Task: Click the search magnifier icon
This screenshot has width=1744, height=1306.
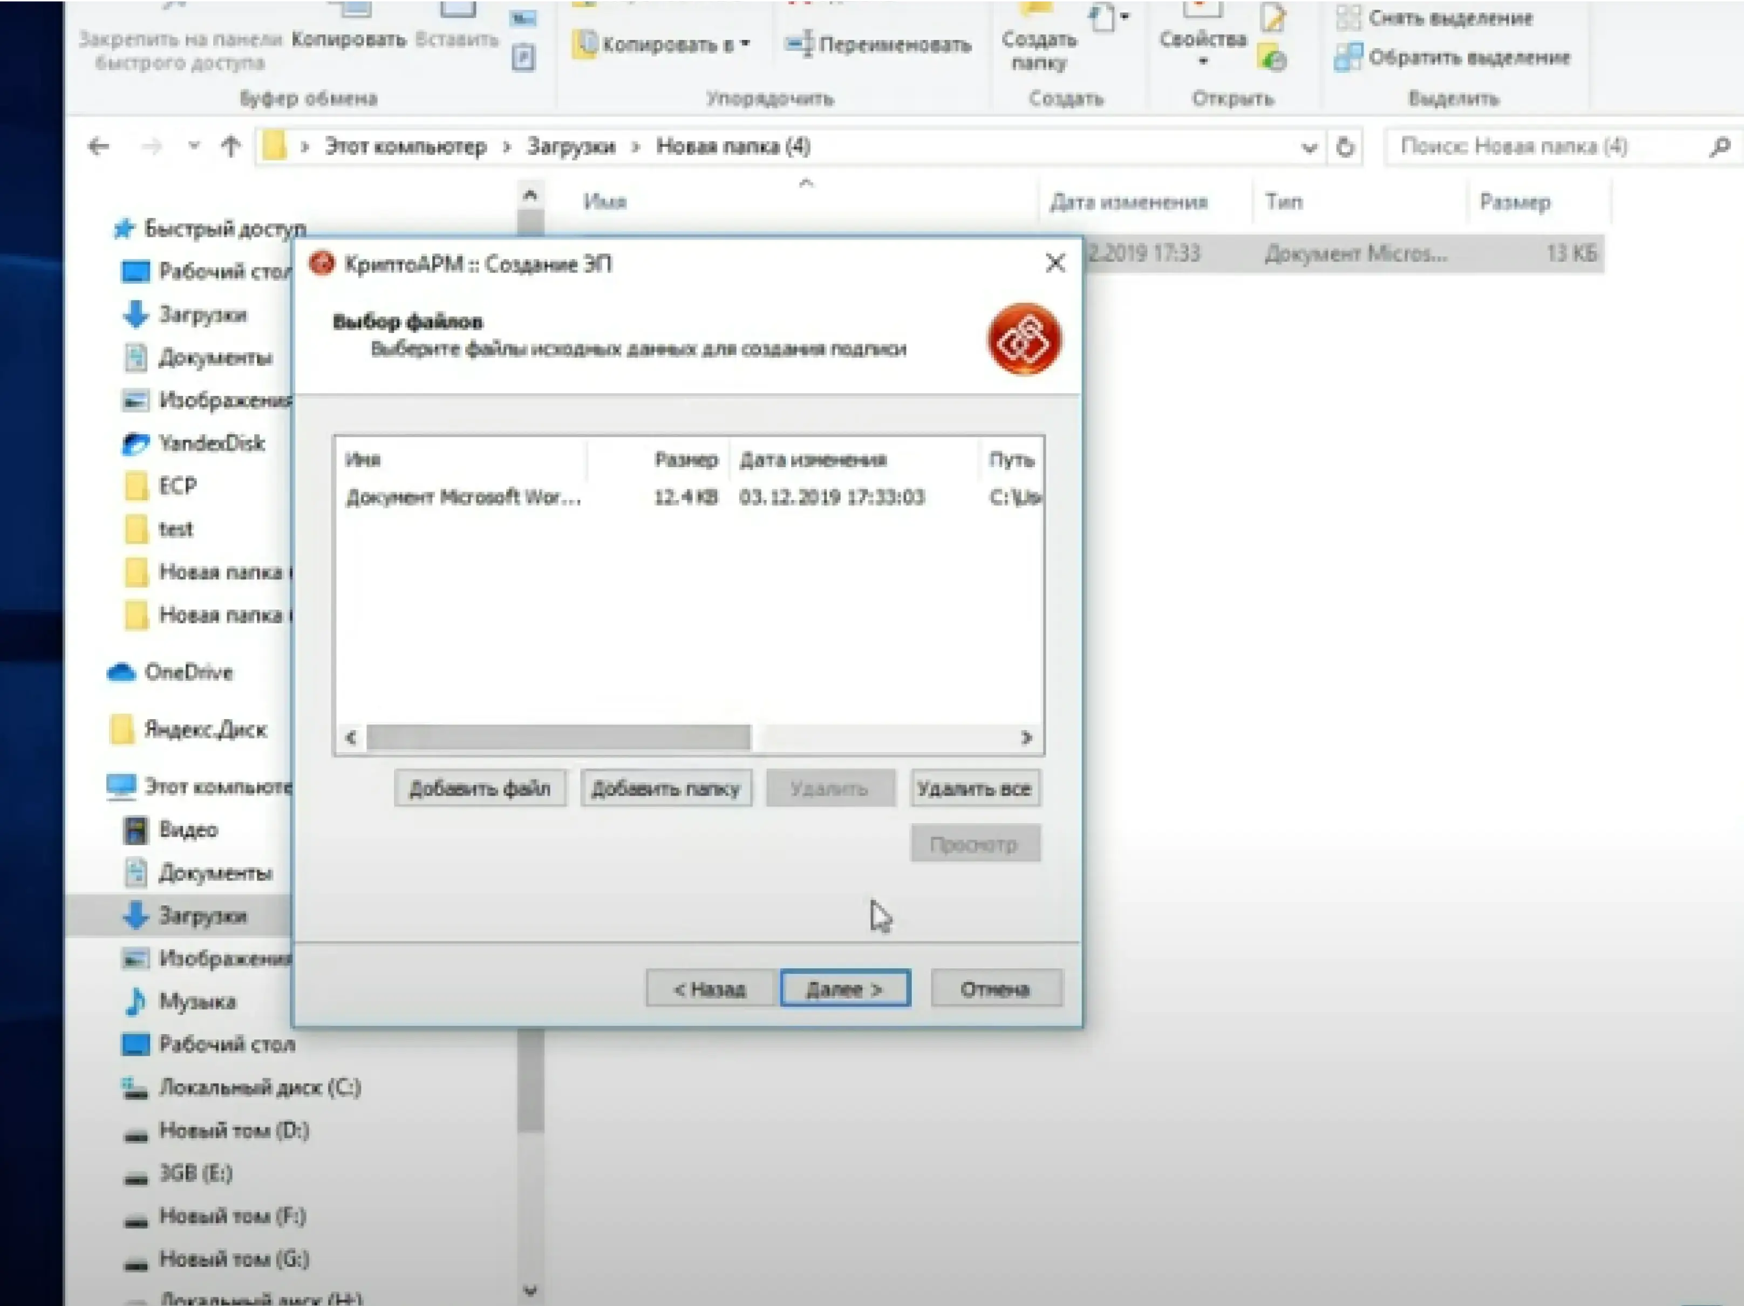Action: (x=1720, y=147)
